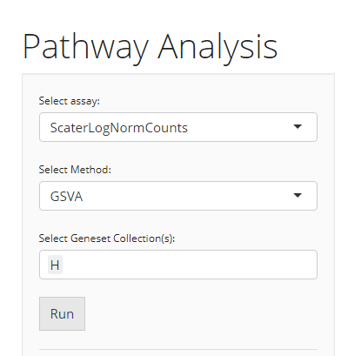
Task: Click the Pathway Analysis heading
Action: point(151,47)
